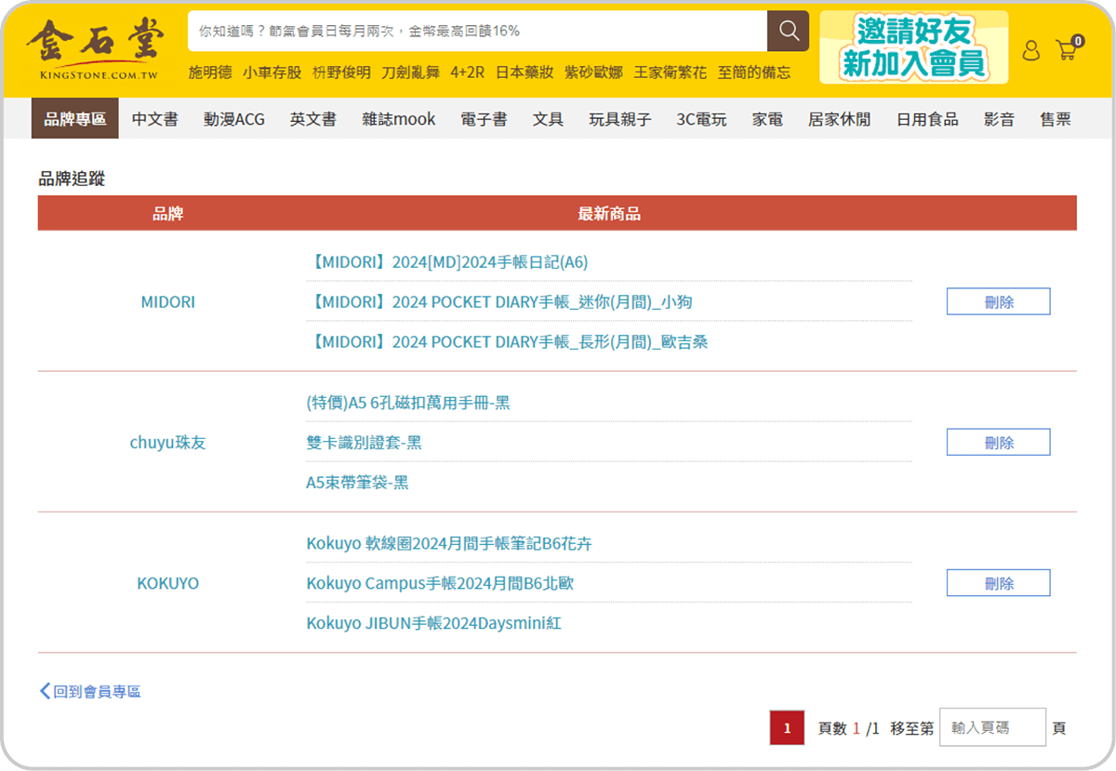The width and height of the screenshot is (1116, 771).
Task: Open MIDORI 2024手帳日記(A6) product link
Action: (447, 262)
